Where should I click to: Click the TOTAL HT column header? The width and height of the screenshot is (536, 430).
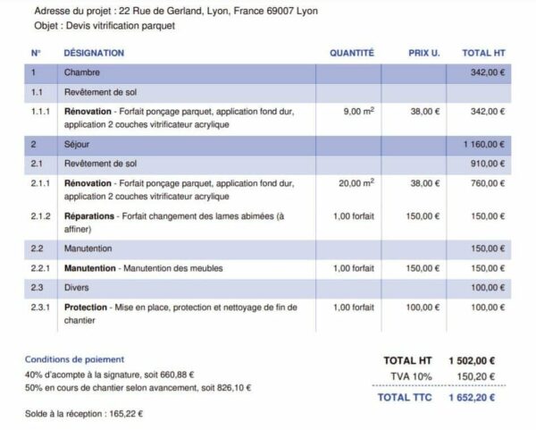(x=483, y=53)
